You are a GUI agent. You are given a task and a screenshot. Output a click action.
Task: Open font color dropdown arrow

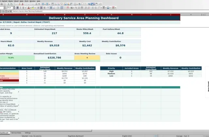(x=31, y=8)
